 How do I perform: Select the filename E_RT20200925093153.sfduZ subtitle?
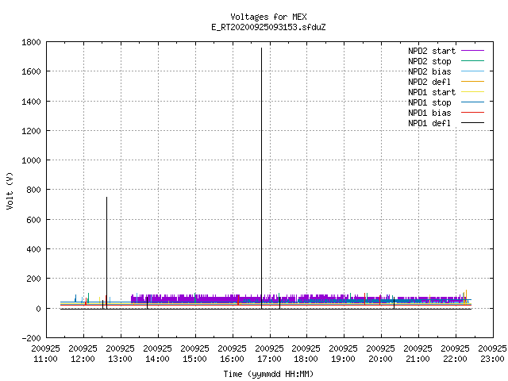[x=268, y=27]
